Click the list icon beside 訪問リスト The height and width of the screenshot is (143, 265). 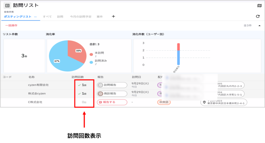[7, 6]
